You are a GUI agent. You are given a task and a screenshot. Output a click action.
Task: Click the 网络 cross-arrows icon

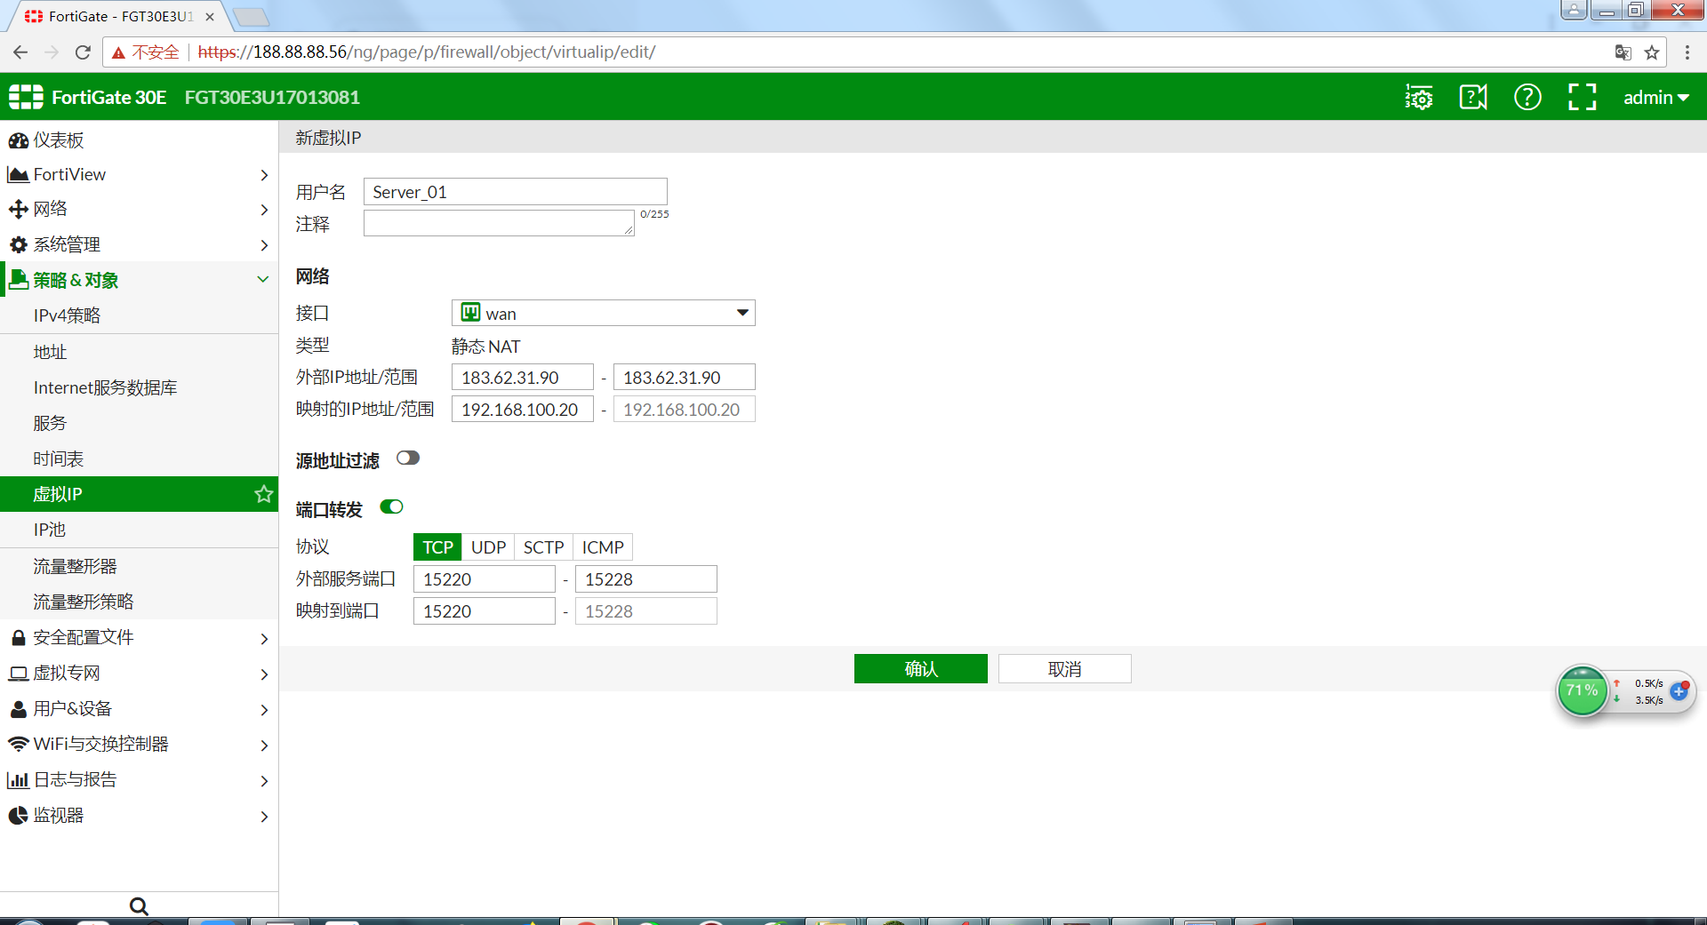pos(18,210)
